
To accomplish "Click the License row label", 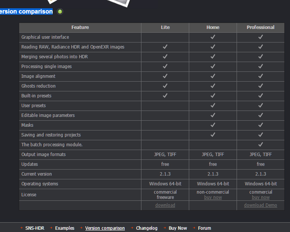I will (29, 195).
